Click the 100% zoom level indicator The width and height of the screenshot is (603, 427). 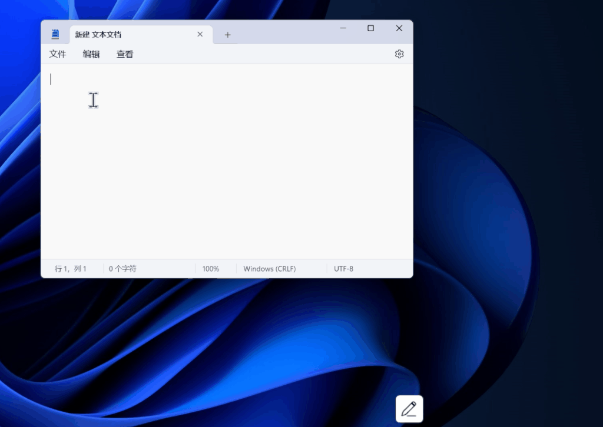pos(211,269)
